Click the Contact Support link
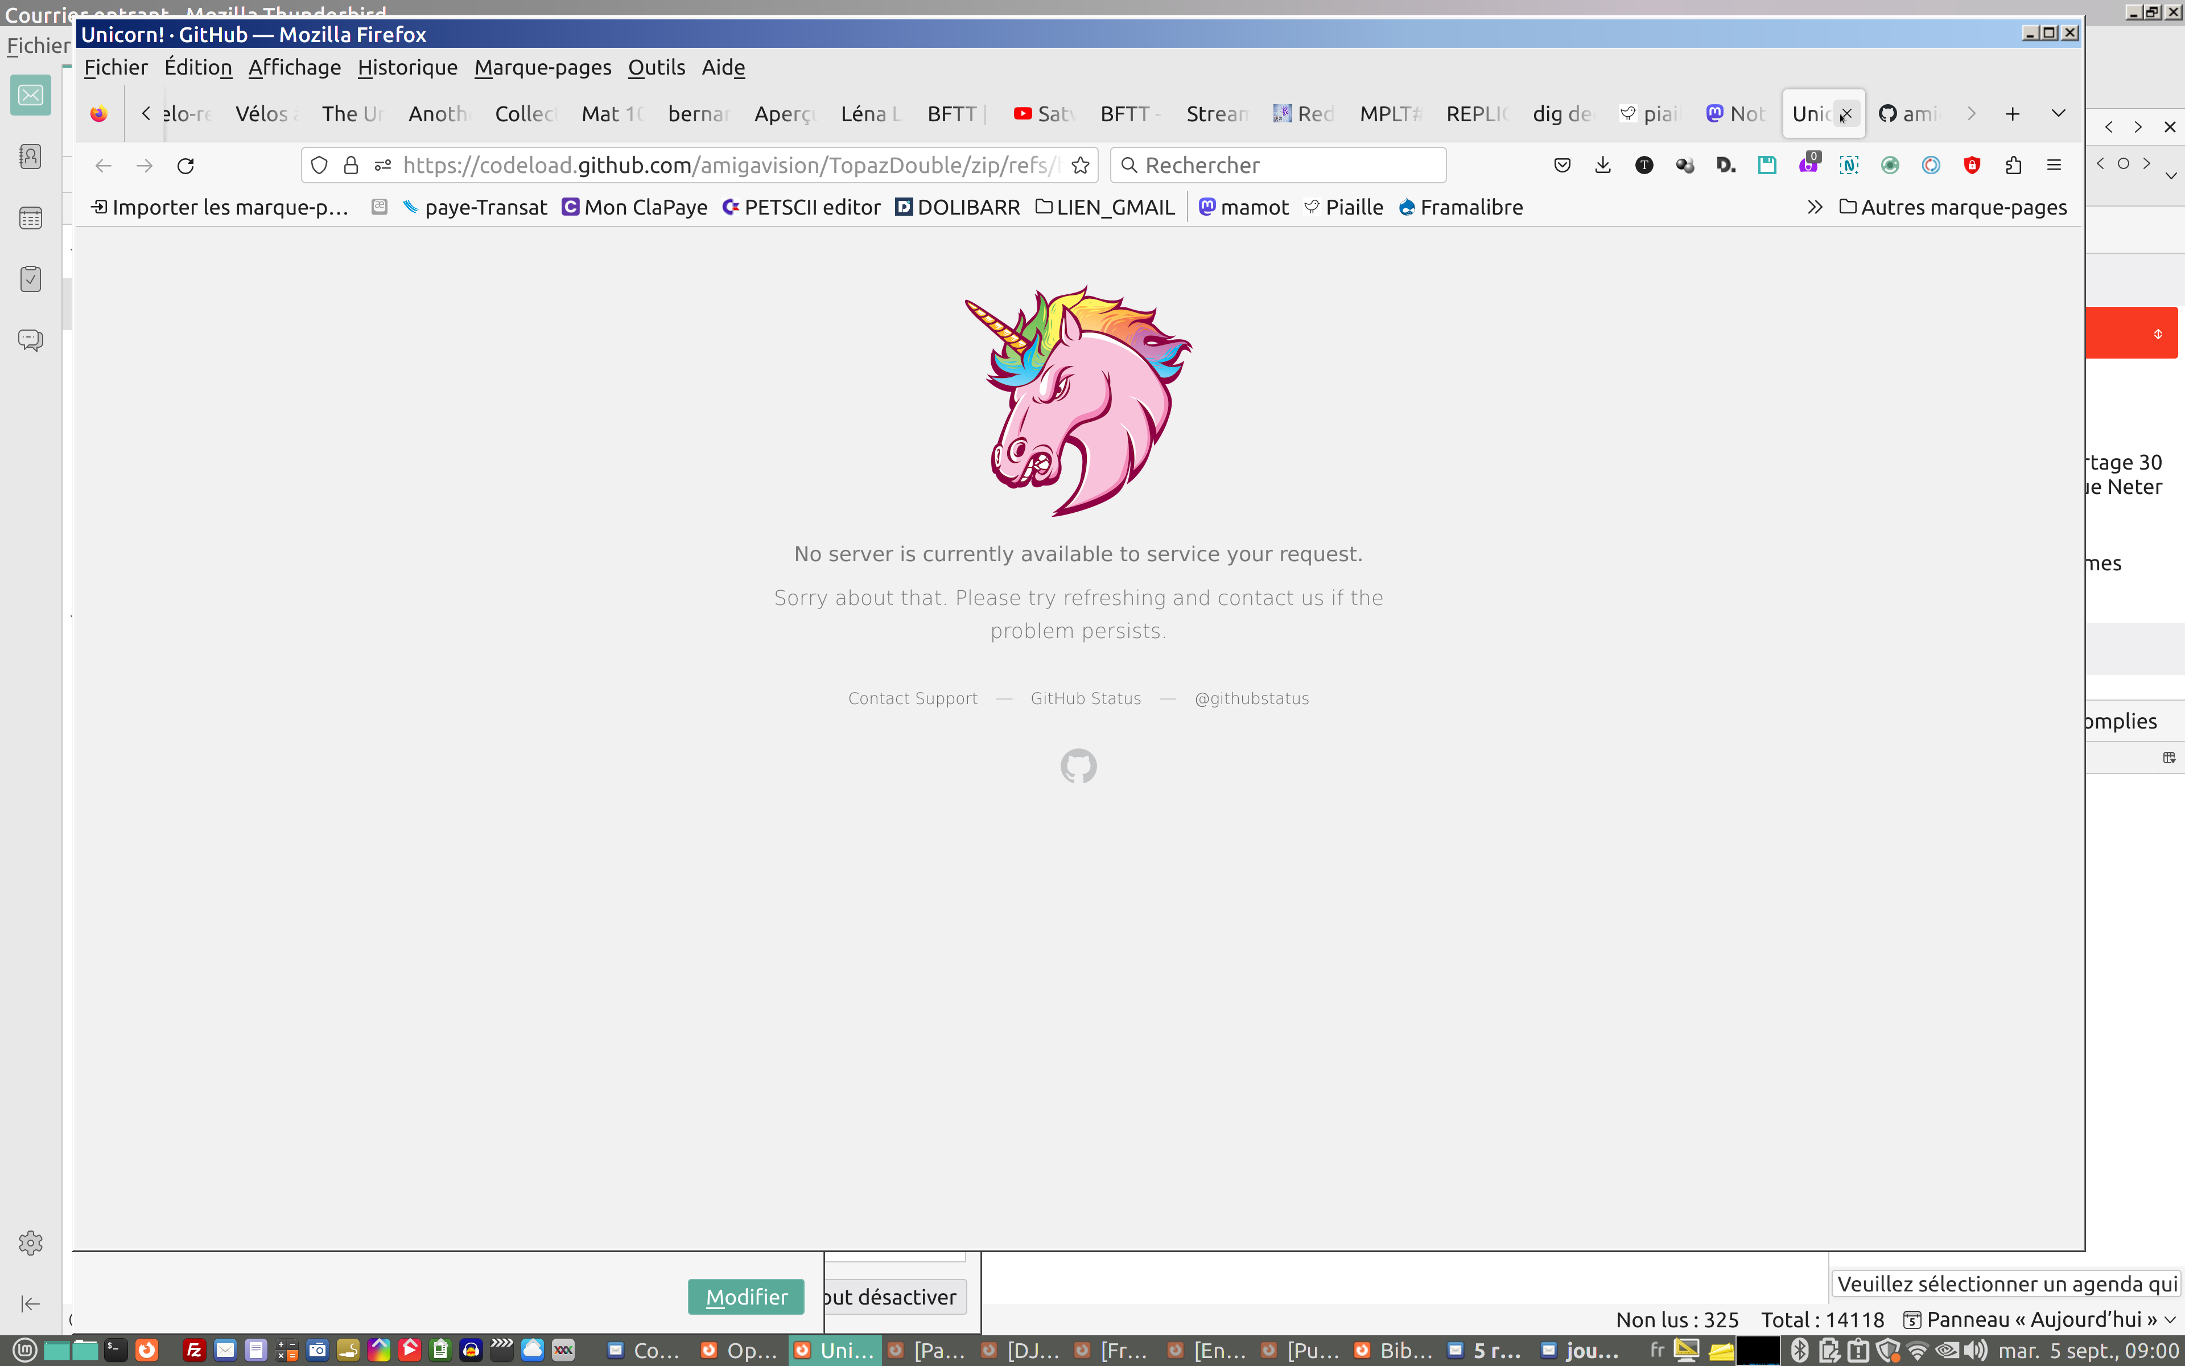Image resolution: width=2185 pixels, height=1366 pixels. [x=912, y=698]
